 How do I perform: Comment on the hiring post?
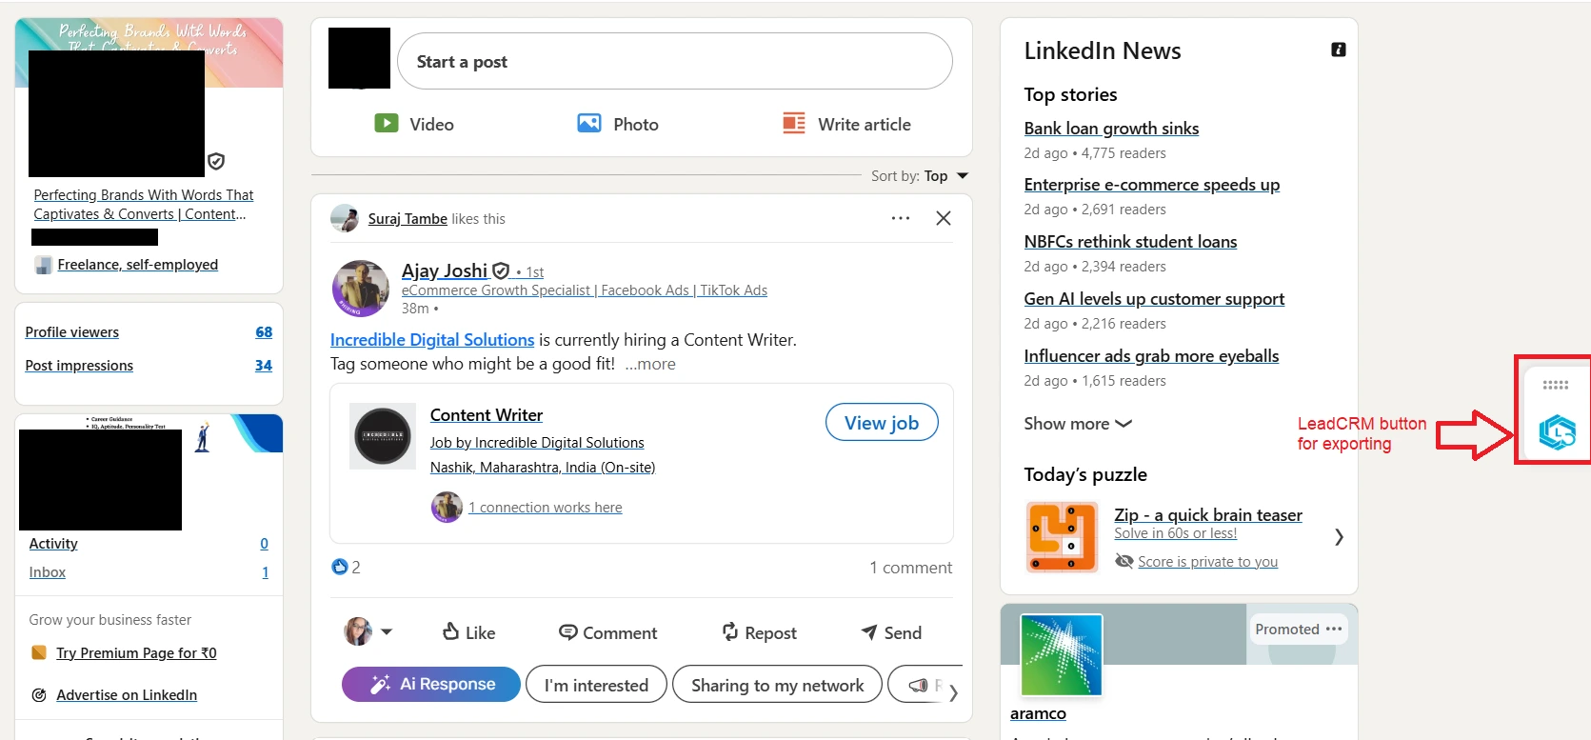point(607,632)
